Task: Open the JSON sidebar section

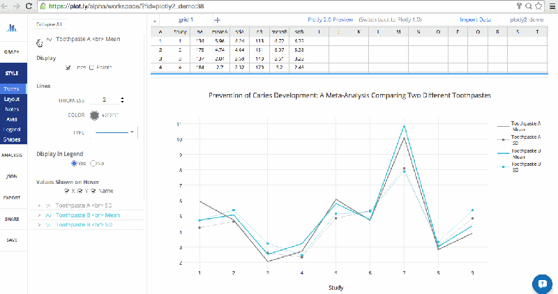Action: (x=12, y=176)
